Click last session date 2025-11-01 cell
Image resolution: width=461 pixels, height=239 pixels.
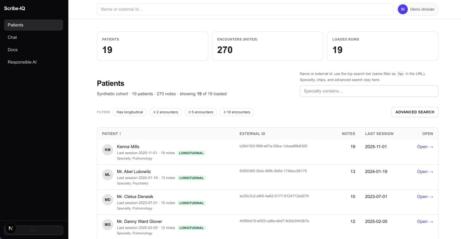[x=376, y=147]
